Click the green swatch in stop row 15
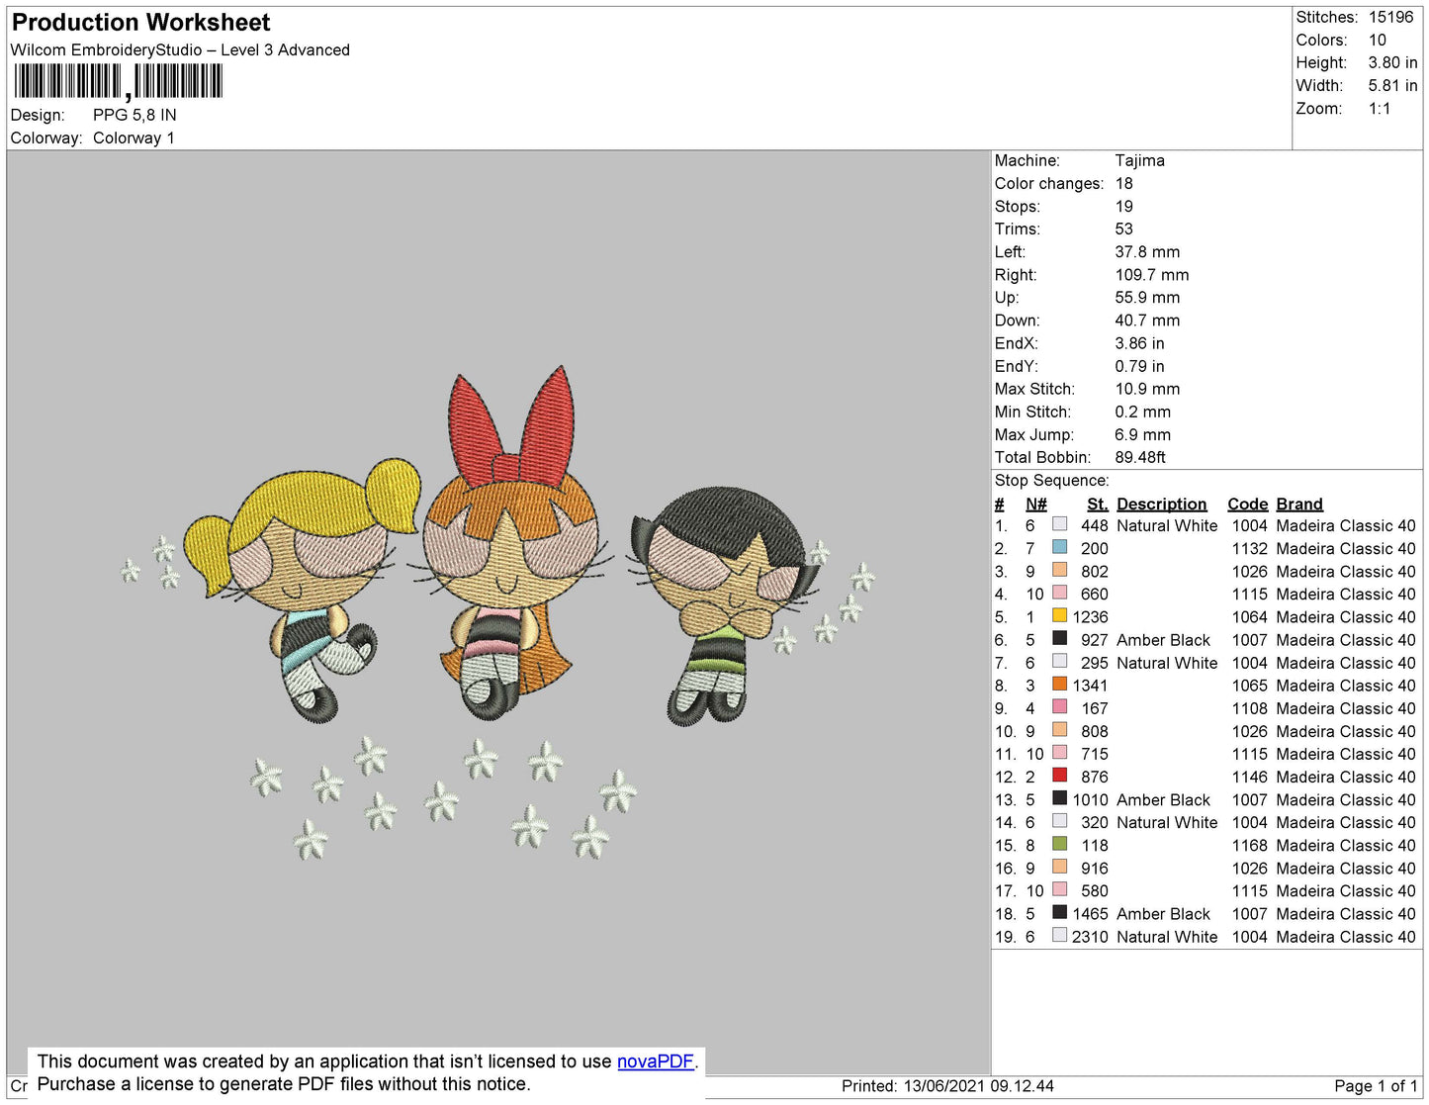This screenshot has height=1105, width=1429. 1060,844
